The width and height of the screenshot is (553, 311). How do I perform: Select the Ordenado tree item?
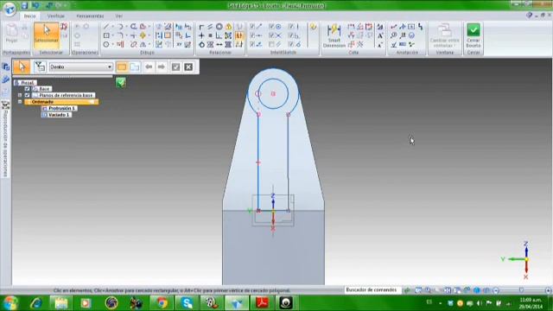[x=61, y=102]
